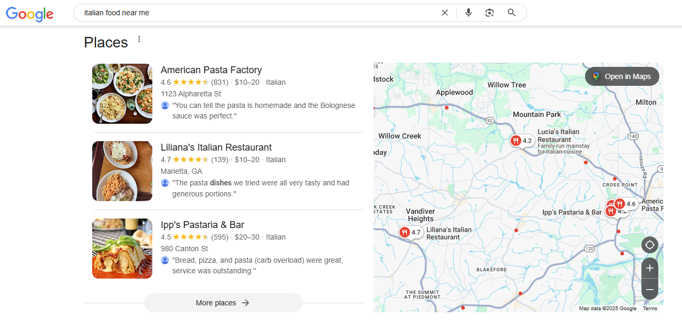Click the Milton map label
This screenshot has width=682, height=327.
coord(646,102)
